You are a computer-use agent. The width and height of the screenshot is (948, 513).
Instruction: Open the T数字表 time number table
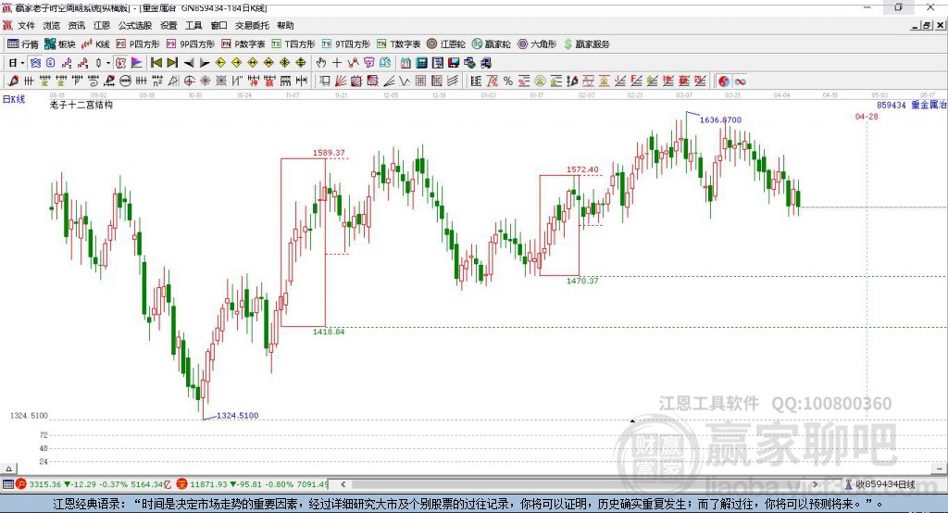(398, 44)
